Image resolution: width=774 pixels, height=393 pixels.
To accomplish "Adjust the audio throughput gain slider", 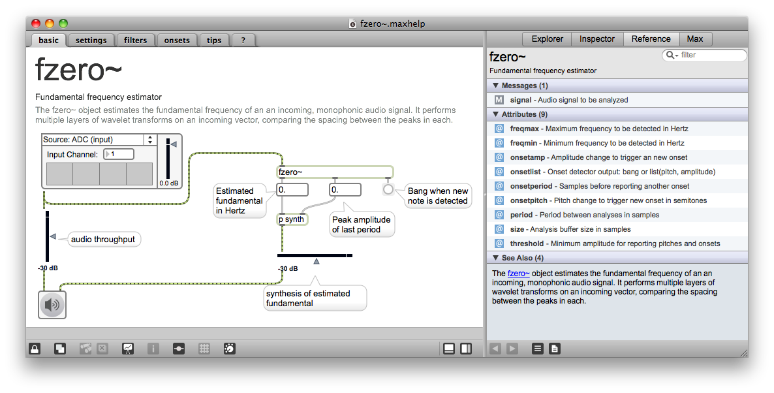I will pyautogui.click(x=49, y=236).
